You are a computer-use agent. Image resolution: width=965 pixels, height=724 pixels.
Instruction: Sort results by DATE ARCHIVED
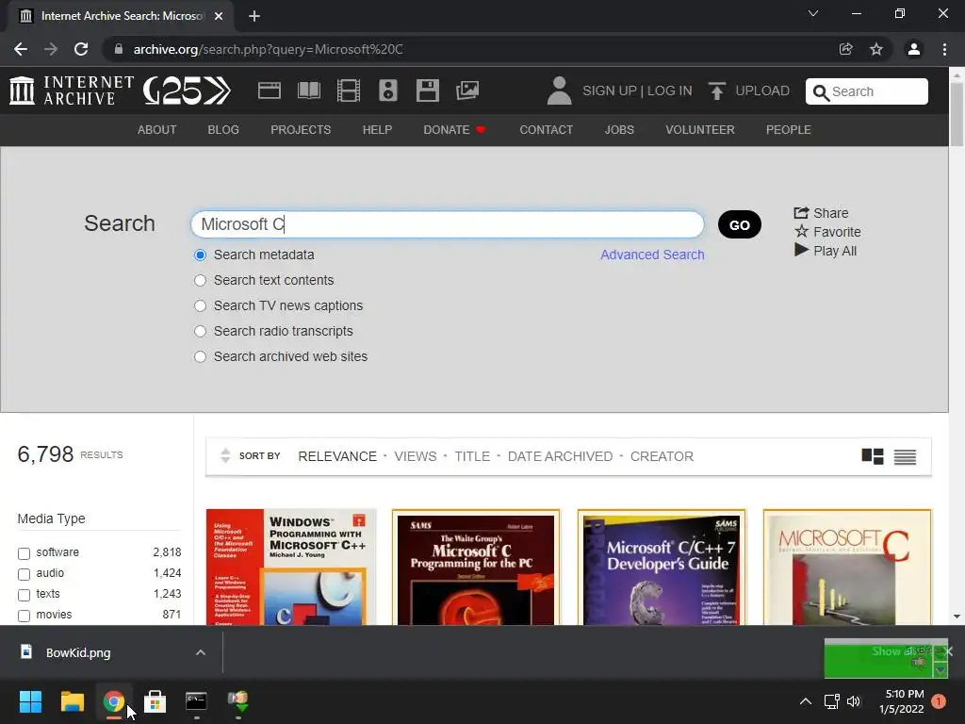point(560,456)
